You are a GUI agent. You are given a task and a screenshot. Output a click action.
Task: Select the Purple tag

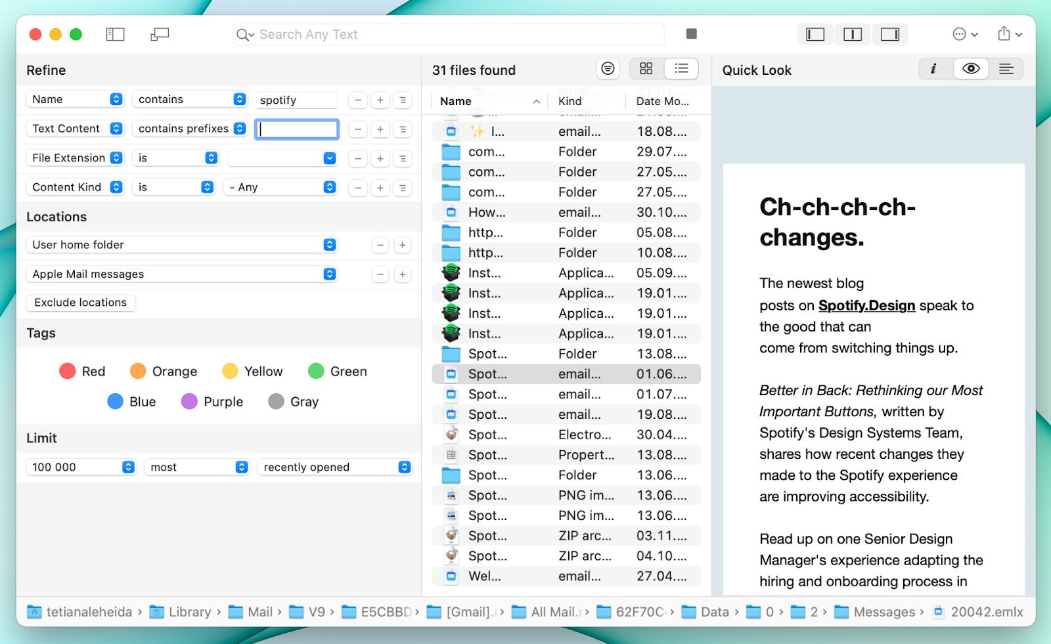(x=212, y=402)
